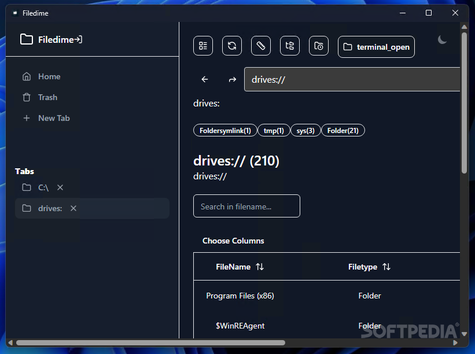The width and height of the screenshot is (475, 354).
Task: Open Trash in the sidebar
Action: tap(47, 97)
